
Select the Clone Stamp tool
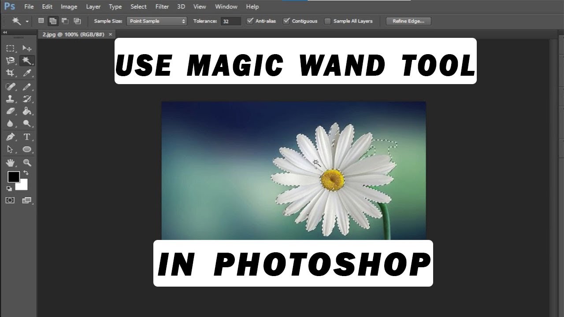[x=10, y=99]
